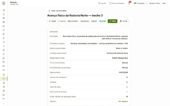Screen dimensions: 170x106
Task: Open the envelope mail icon in sidebar
Action: point(4,66)
